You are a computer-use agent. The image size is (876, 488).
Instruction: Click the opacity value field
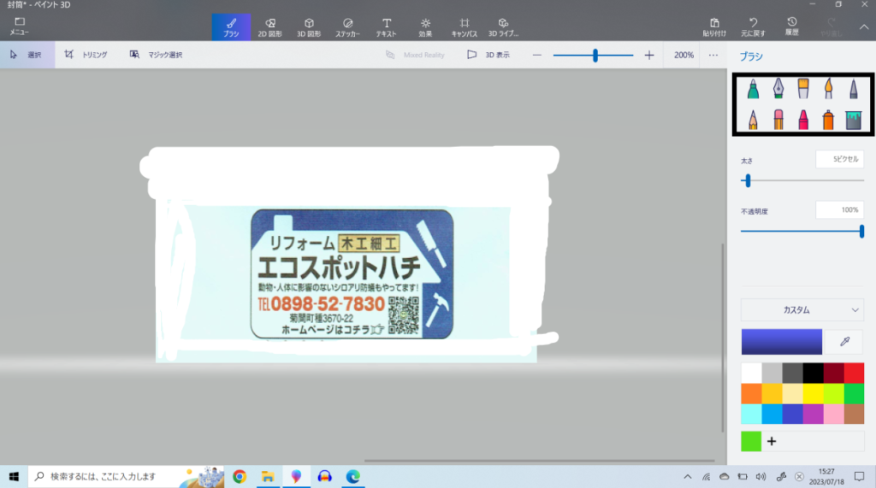click(840, 210)
